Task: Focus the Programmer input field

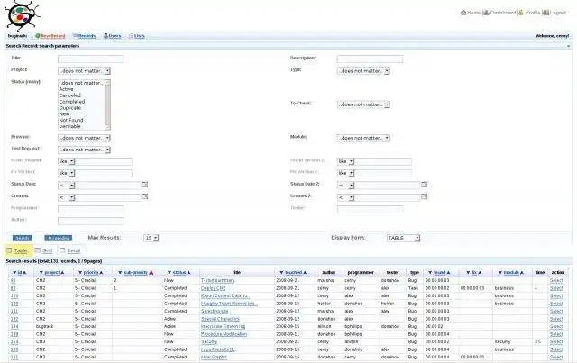Action: (90, 209)
